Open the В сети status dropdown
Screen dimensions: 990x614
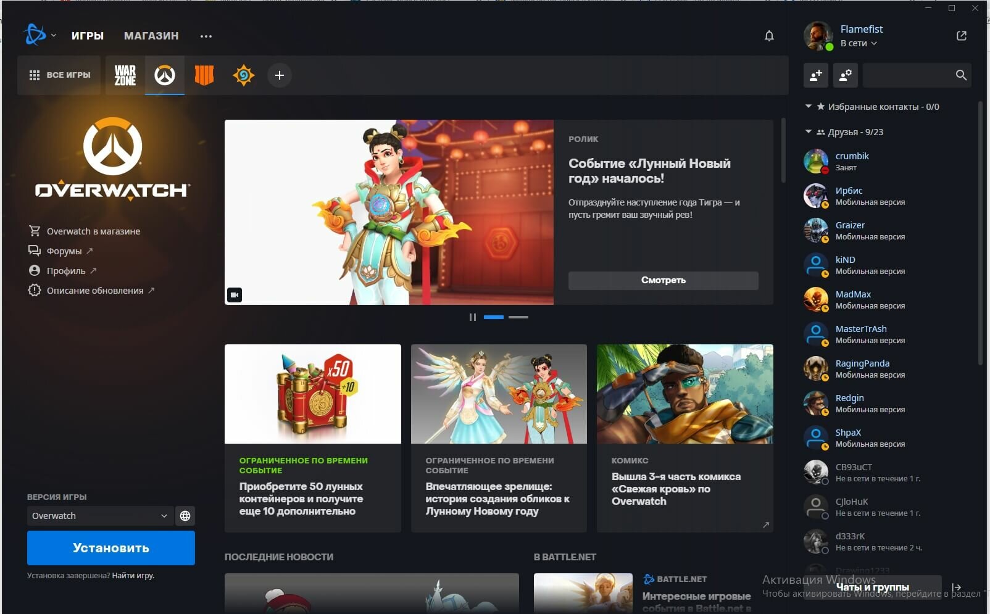click(x=859, y=43)
